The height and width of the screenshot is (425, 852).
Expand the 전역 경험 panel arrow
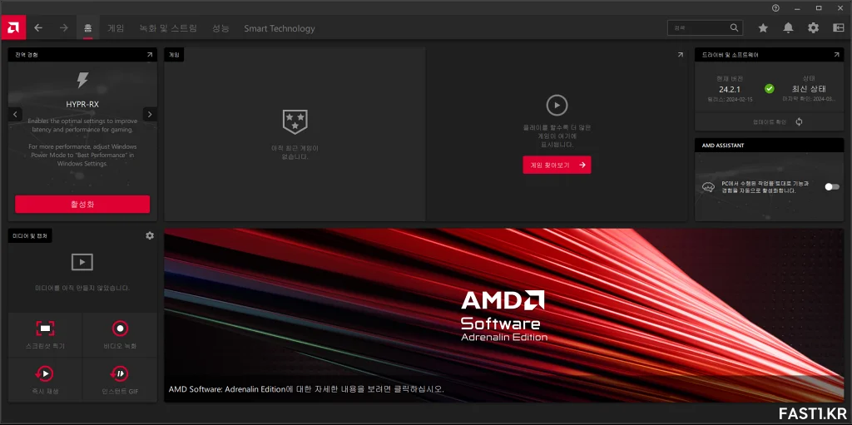tap(150, 55)
